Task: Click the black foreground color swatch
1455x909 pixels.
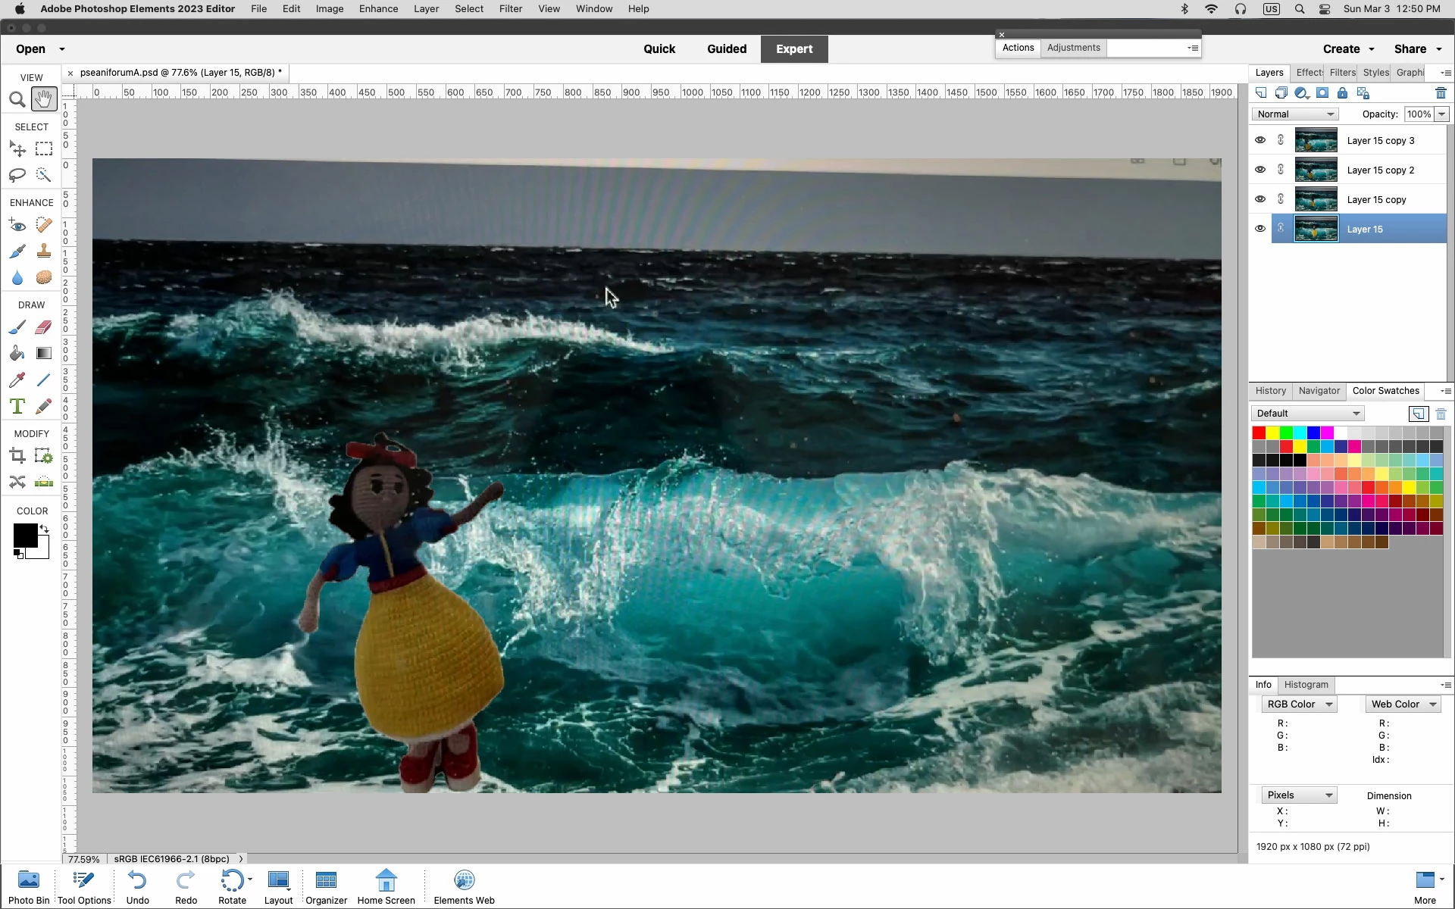Action: 24,535
